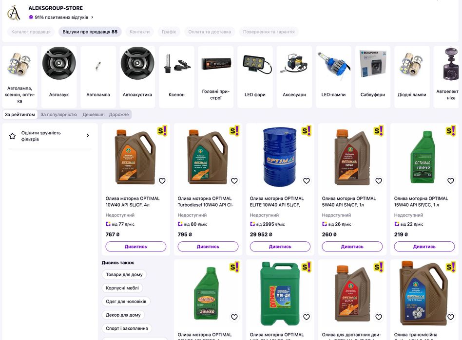The image size is (462, 340).
Task: Open the Головні пристрої category tile
Action: (216, 76)
